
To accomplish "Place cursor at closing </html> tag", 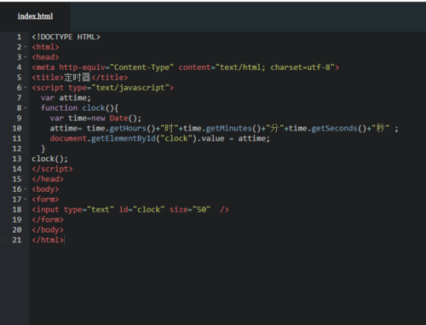I will 48,240.
